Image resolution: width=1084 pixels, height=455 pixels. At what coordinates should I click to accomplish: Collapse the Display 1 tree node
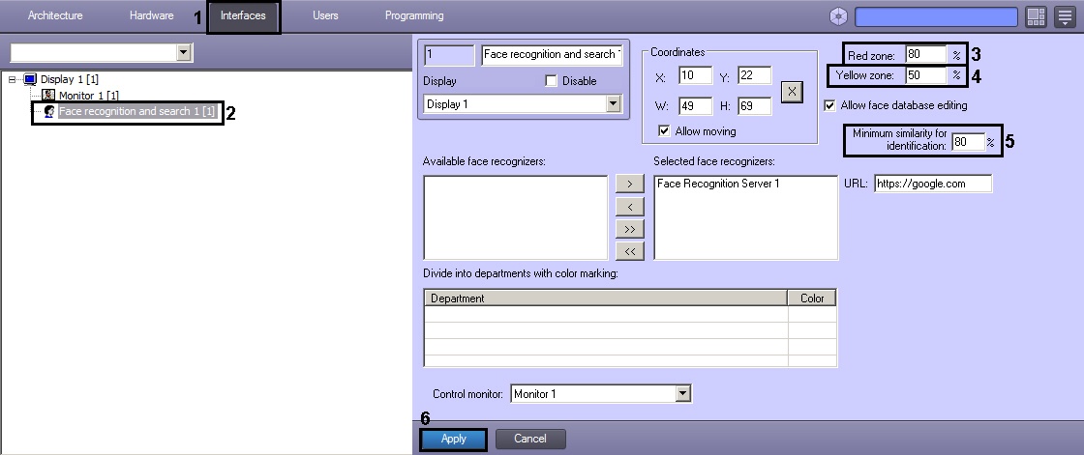tap(13, 79)
